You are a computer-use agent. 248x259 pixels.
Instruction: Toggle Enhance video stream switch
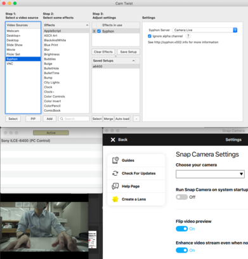pos(181,250)
